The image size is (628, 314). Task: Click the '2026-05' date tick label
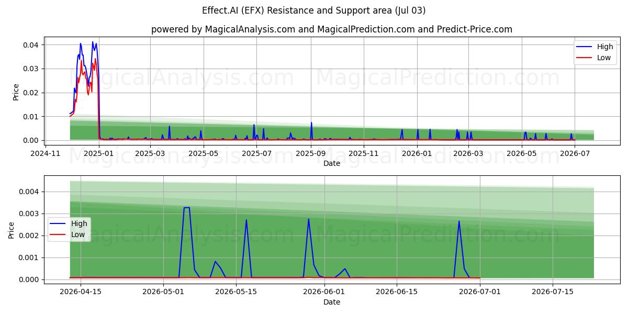tap(522, 153)
